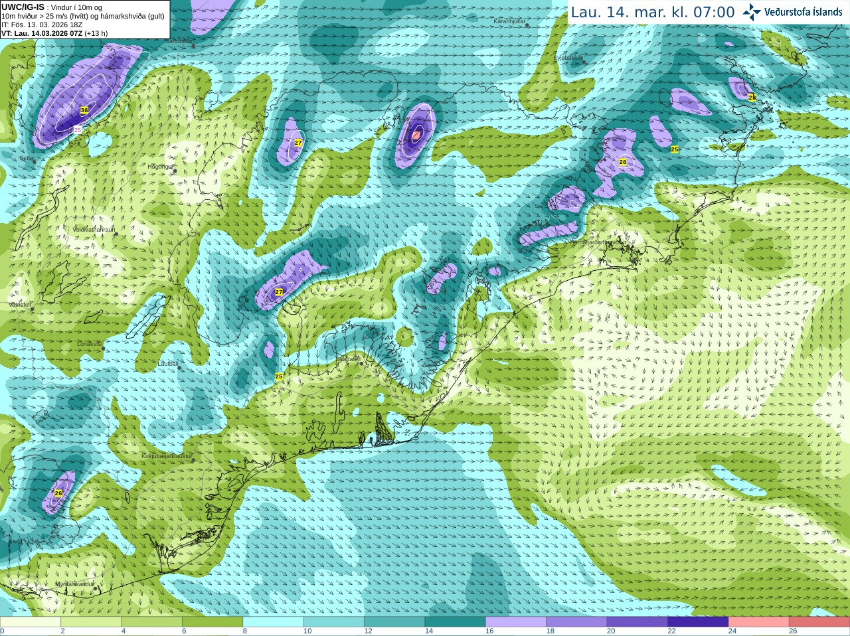Viewport: 850px width, 636px height.
Task: Click the 0–2 m/s palest legend swatch
Action: pyautogui.click(x=31, y=622)
